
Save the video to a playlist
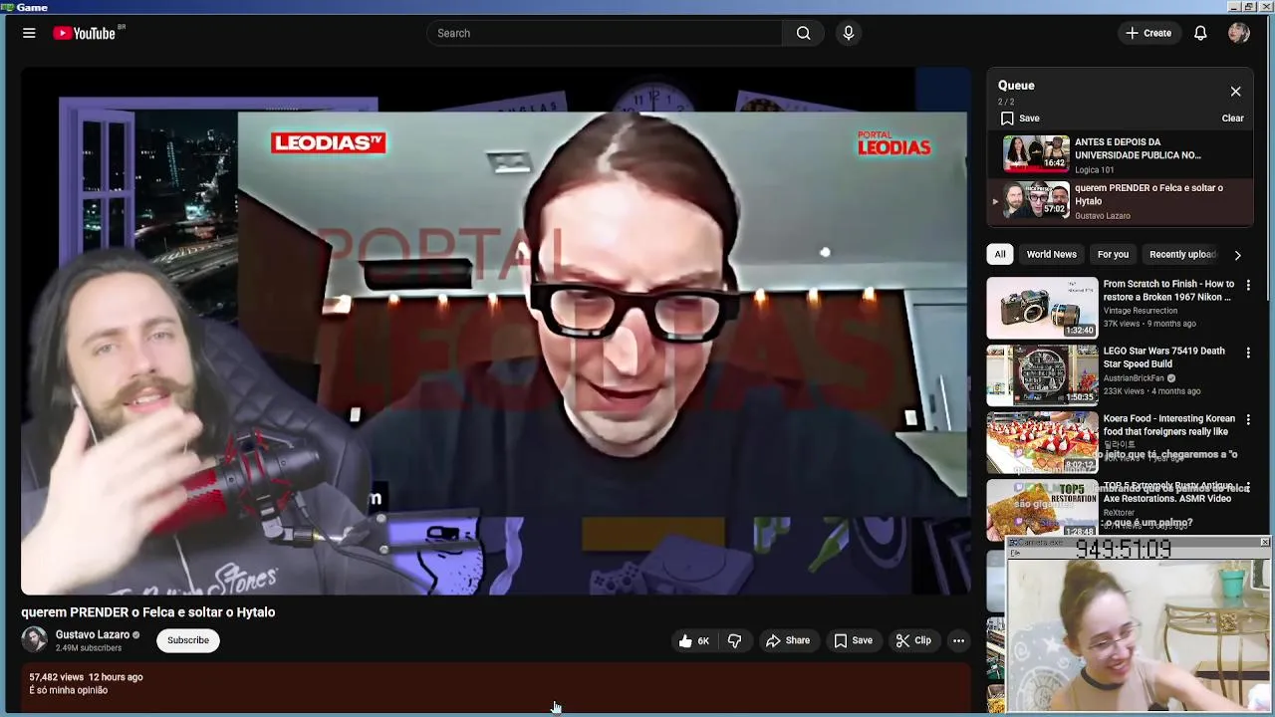(853, 640)
